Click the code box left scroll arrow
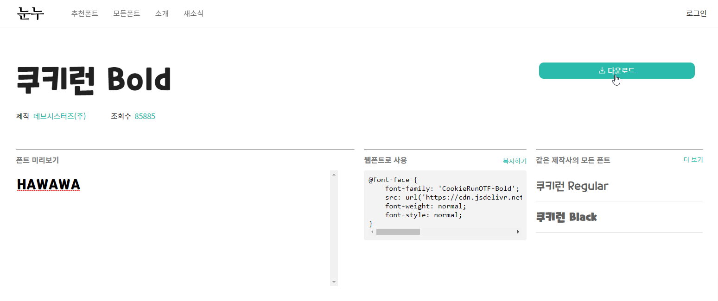This screenshot has height=301, width=718. (x=372, y=232)
